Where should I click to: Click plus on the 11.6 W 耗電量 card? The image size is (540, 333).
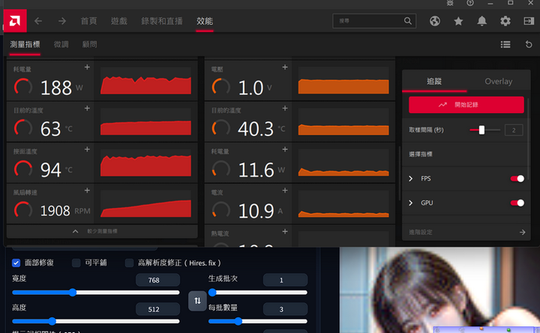285,149
